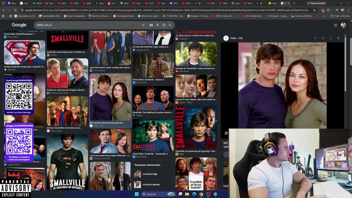This screenshot has height=198, width=352.
Task: Open a new browser tab
Action: pos(294,3)
